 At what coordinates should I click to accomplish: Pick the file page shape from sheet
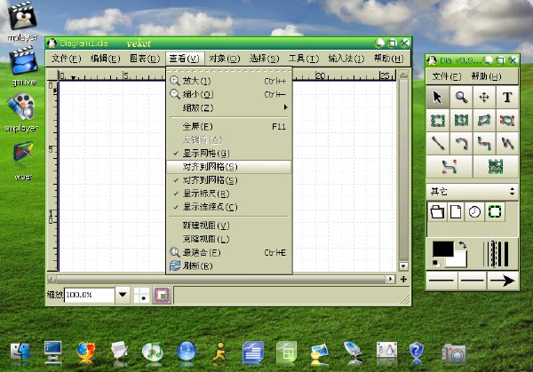tap(456, 211)
